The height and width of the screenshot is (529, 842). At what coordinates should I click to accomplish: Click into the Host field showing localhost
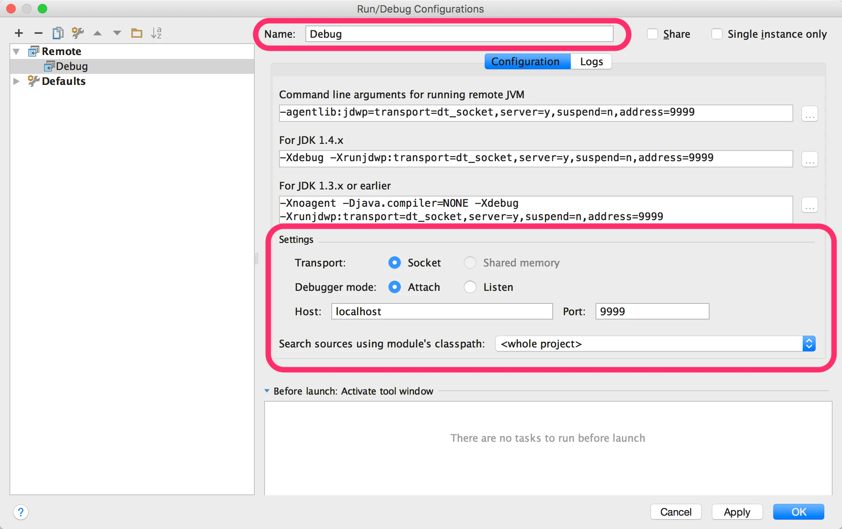pyautogui.click(x=442, y=311)
